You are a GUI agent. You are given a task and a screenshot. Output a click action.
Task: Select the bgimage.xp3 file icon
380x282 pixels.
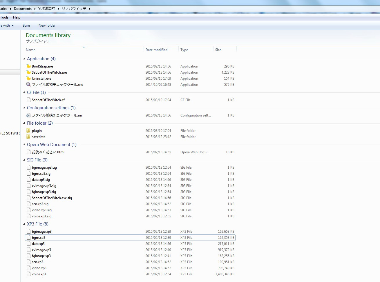pos(28,231)
